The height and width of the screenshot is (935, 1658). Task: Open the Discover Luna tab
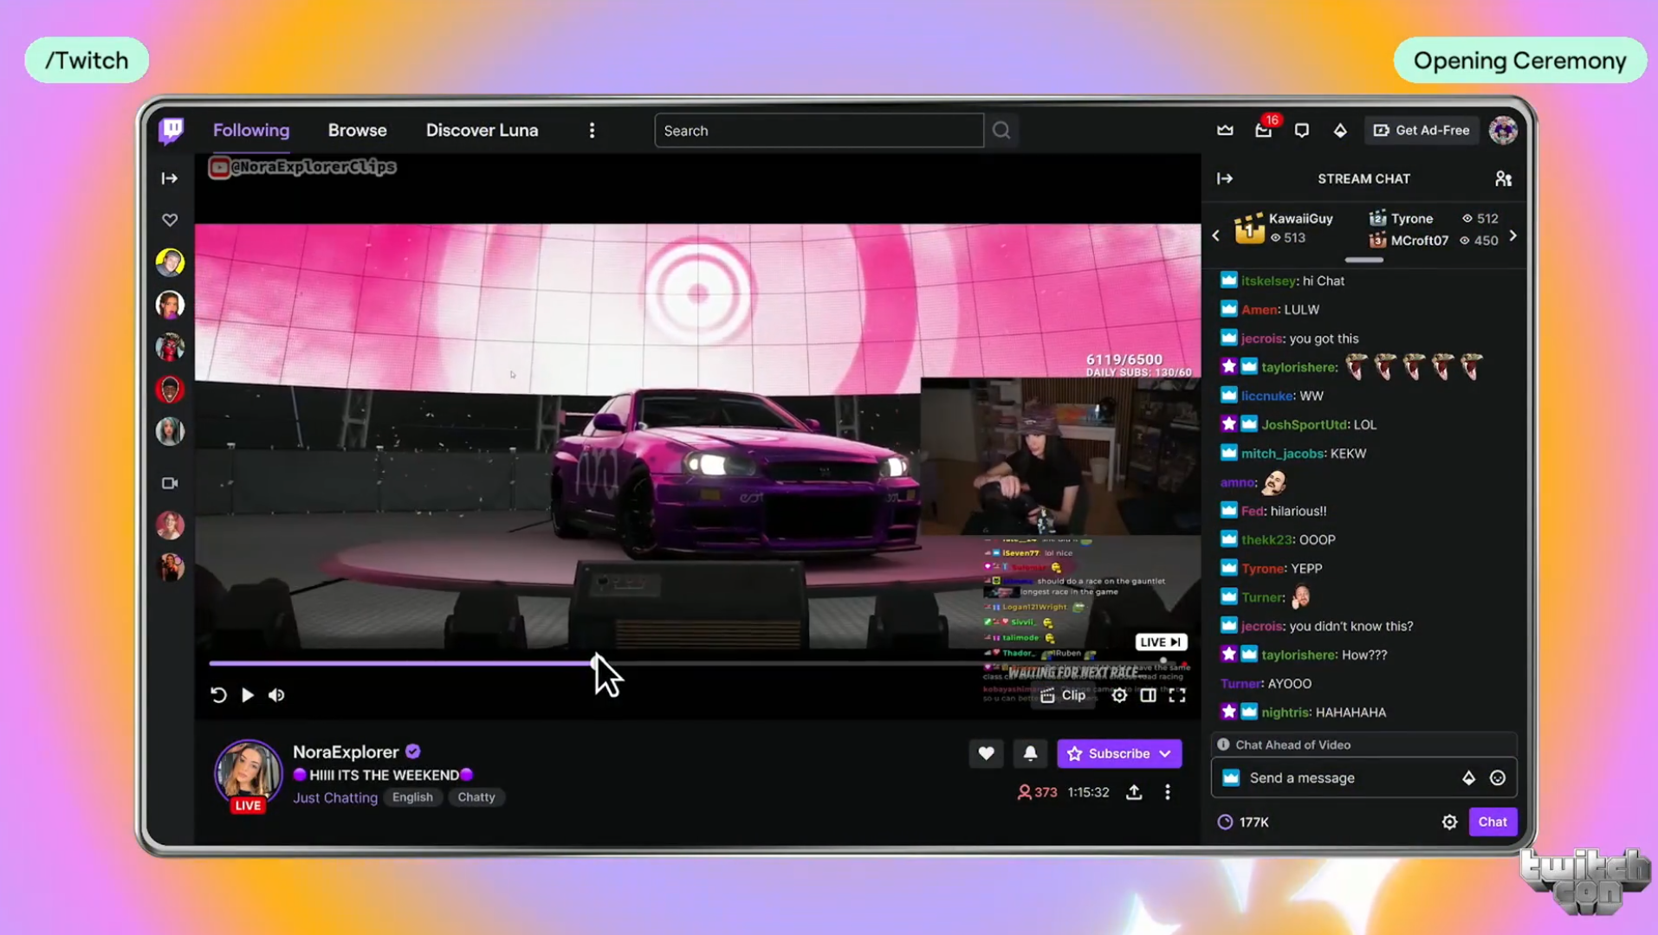pos(482,130)
